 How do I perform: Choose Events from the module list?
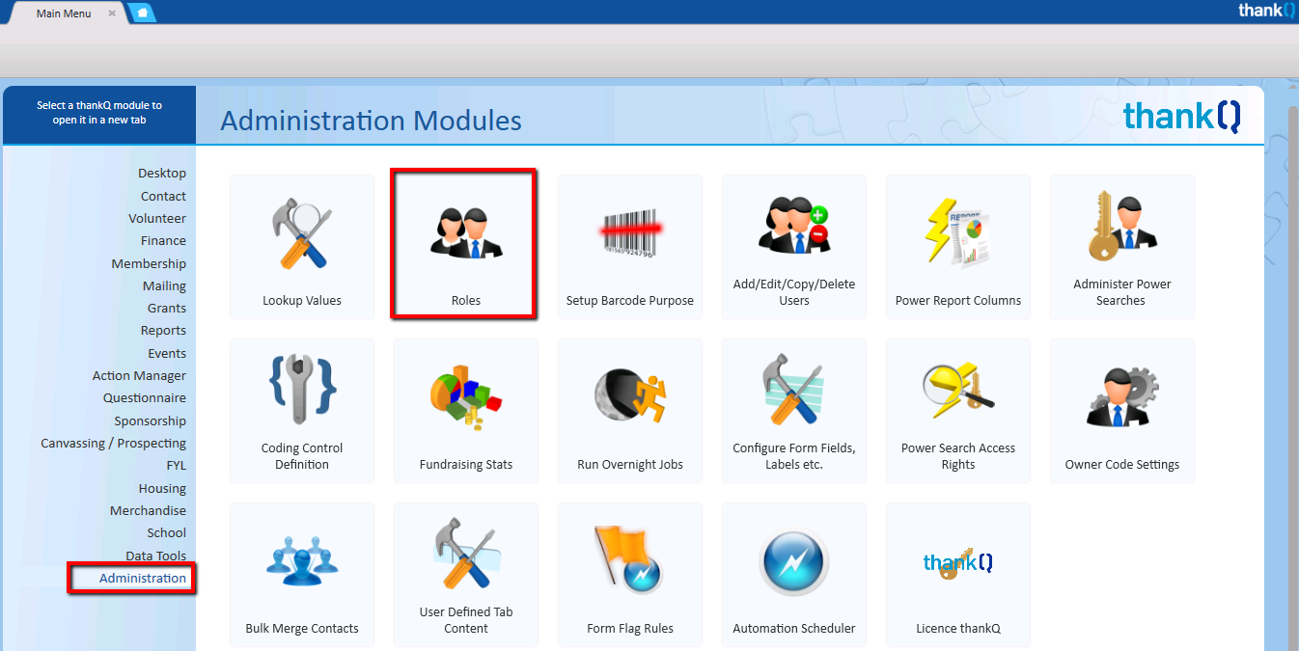coord(167,353)
